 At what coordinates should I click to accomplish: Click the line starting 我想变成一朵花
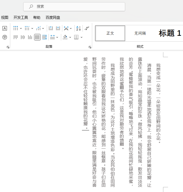coord(158,103)
